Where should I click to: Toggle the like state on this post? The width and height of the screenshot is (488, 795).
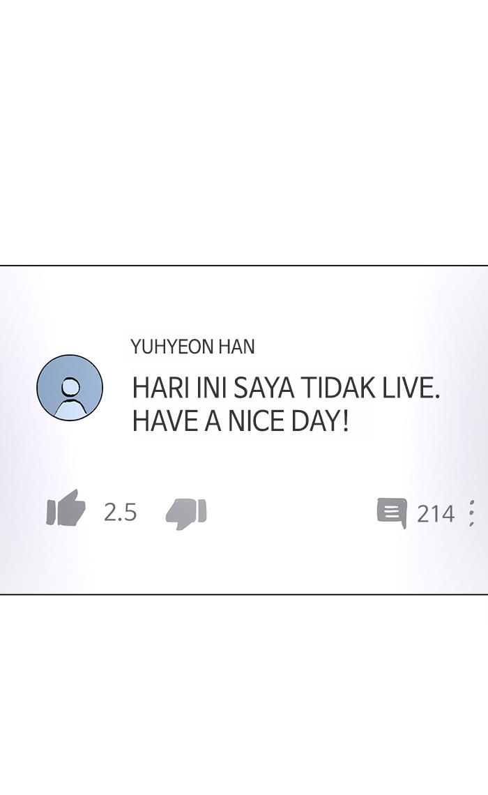pyautogui.click(x=66, y=508)
